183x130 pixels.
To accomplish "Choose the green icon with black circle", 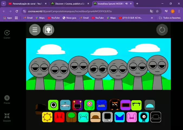I will pyautogui.click(x=53, y=105).
